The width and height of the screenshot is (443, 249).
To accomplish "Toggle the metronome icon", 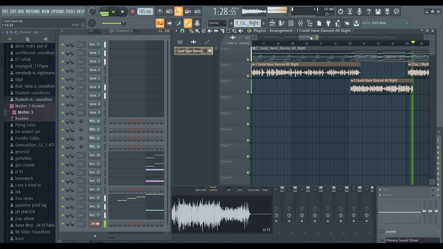I will coord(160,11).
